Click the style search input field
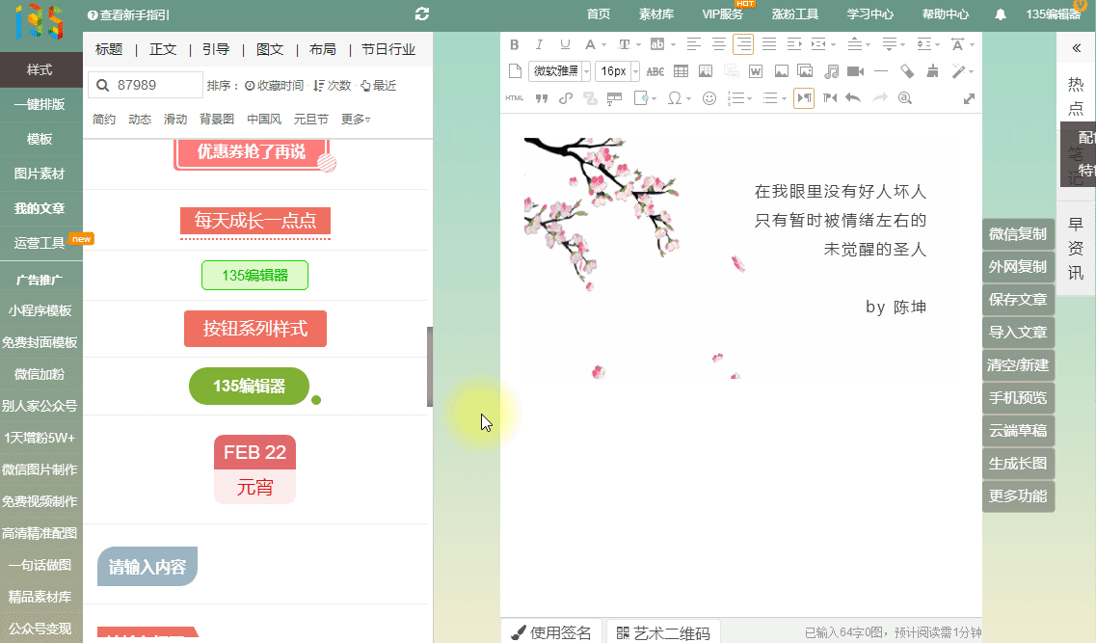1096x643 pixels. click(156, 85)
